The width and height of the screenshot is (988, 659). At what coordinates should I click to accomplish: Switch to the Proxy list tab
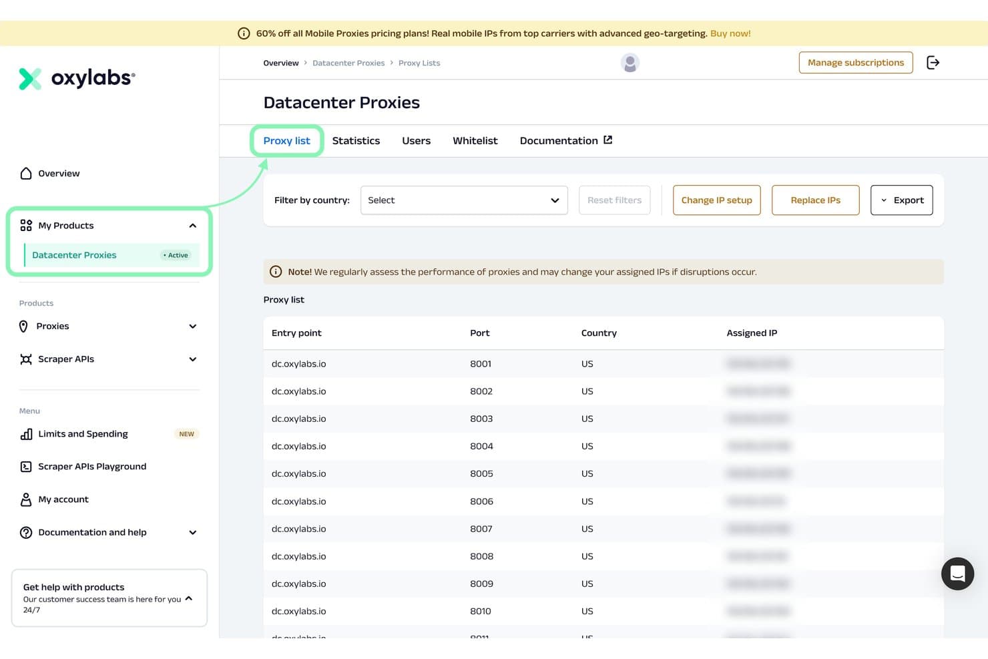(286, 141)
